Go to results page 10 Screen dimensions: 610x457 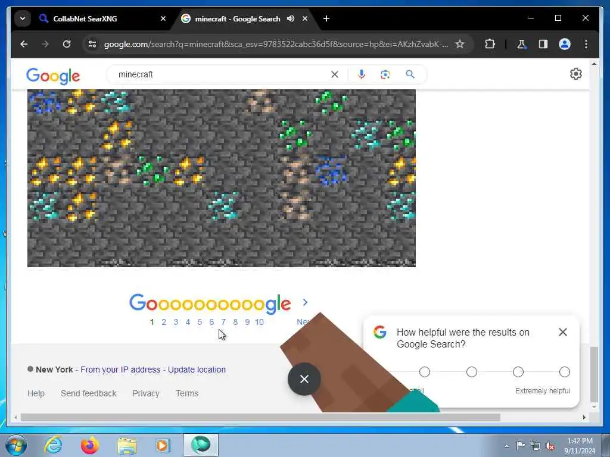(x=260, y=322)
